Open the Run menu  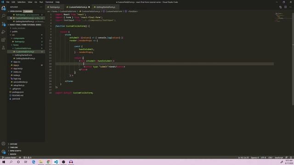[x=41, y=2]
